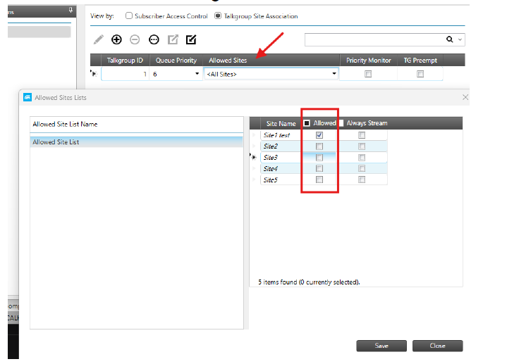507x364 pixels.
Task: Toggle the Always Stream header checkbox
Action: (x=341, y=123)
